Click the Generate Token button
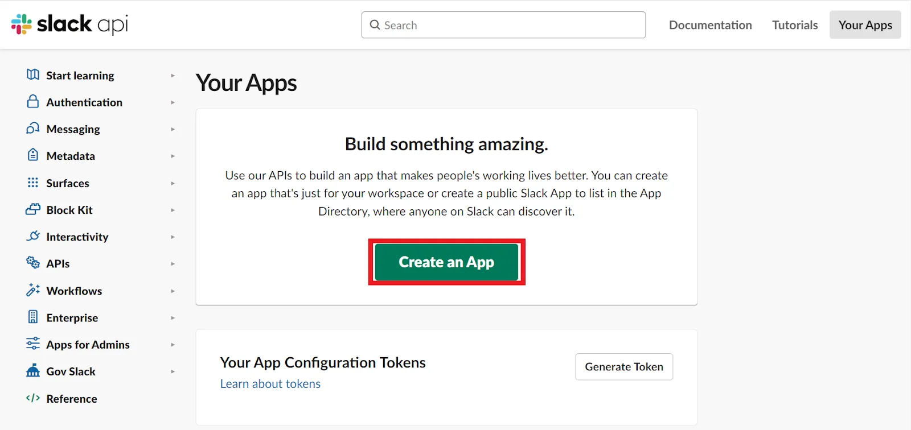Image resolution: width=911 pixels, height=430 pixels. click(624, 367)
